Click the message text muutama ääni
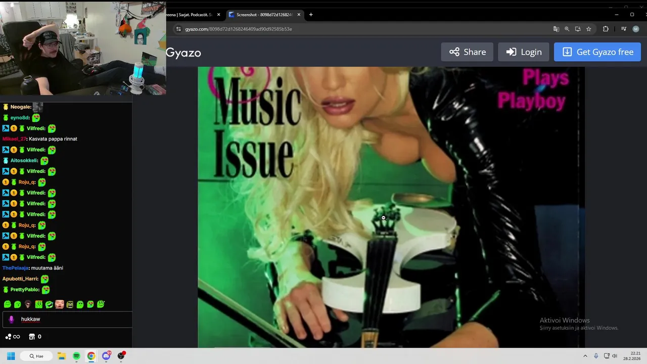The image size is (647, 364). point(47,268)
